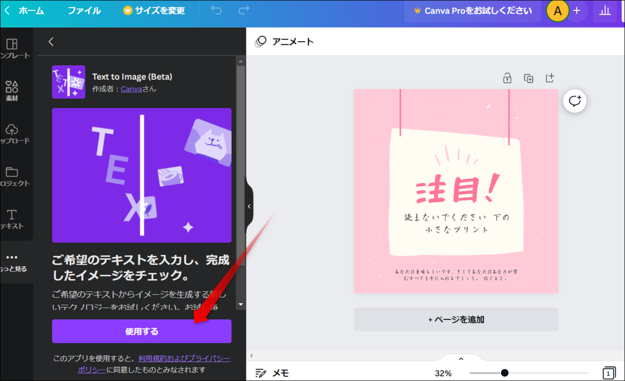Open the ホーム menu
625x381 pixels.
[x=31, y=10]
